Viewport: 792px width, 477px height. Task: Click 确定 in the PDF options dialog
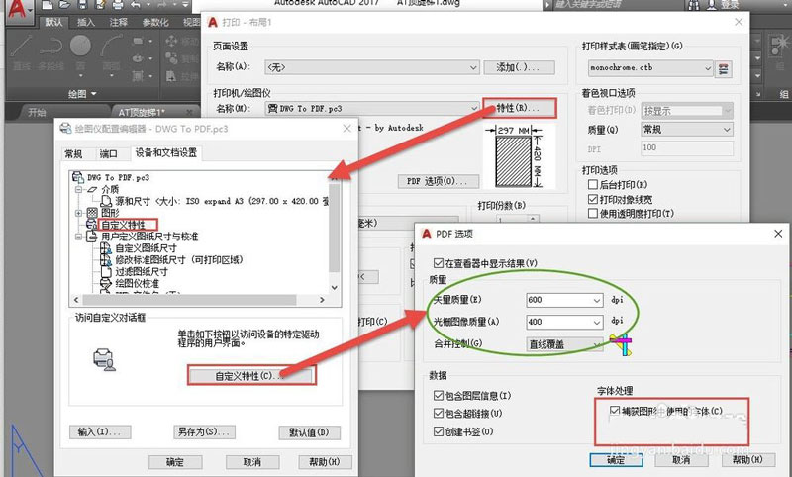click(616, 460)
